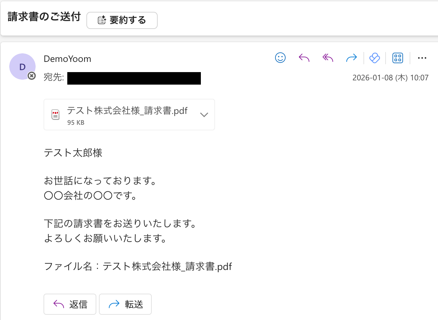This screenshot has width=438, height=320.
Task: Expand the attachment options chevron
Action: (x=204, y=115)
